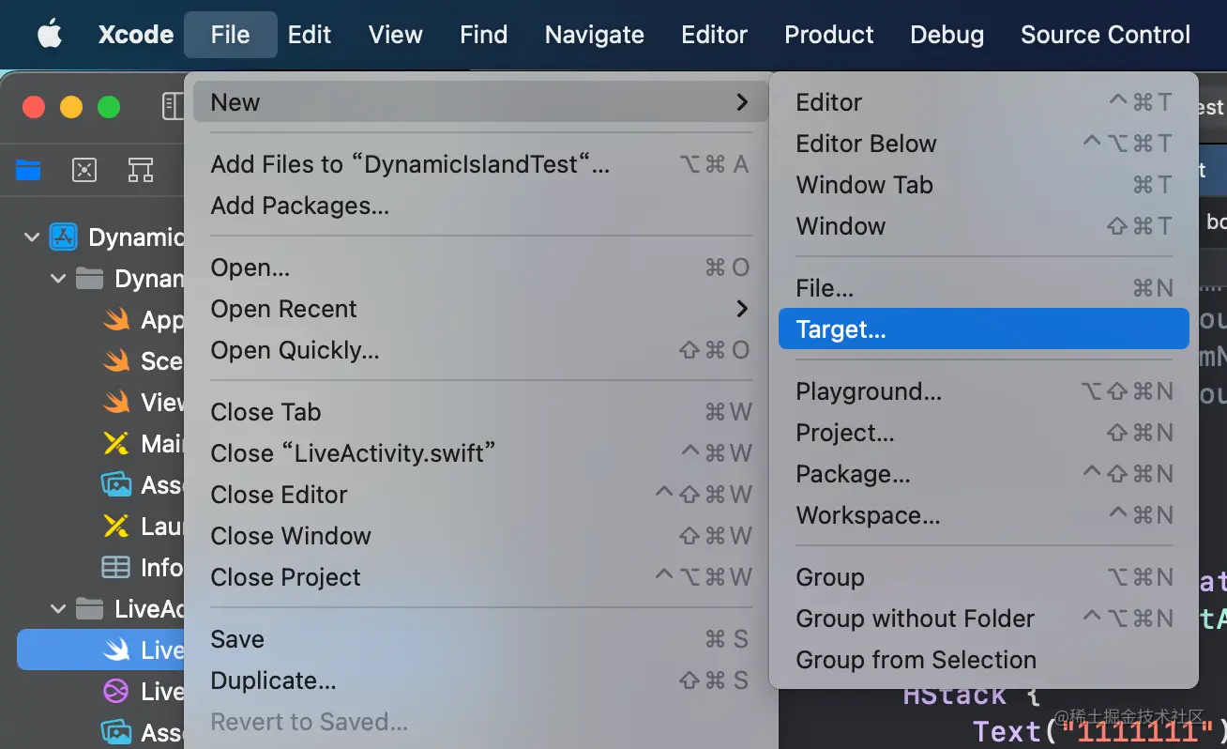The image size is (1227, 749).
Task: Choose New Project…
Action: point(984,433)
